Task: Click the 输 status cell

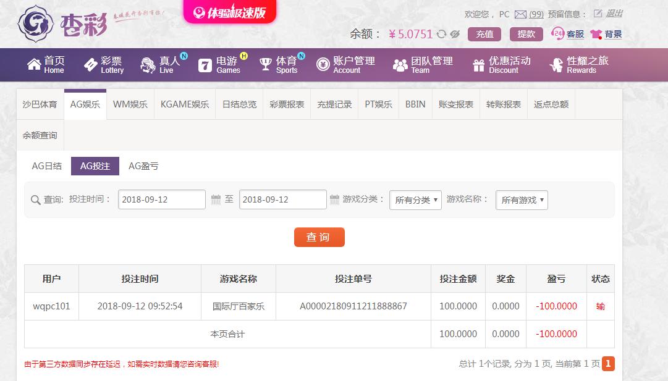Action: coord(600,306)
